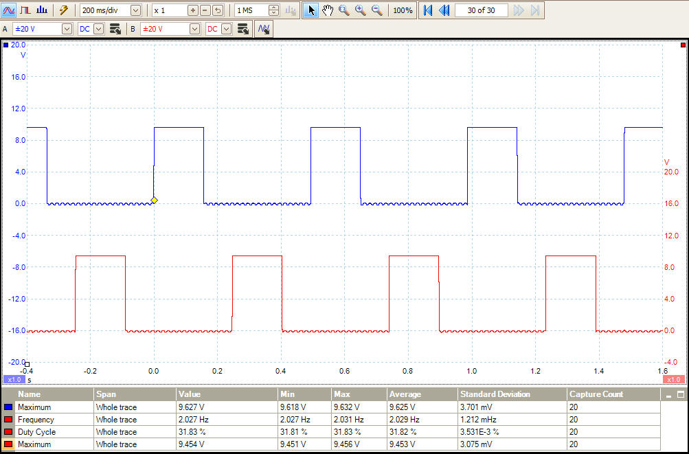Screen dimensions: 689x454
Task: Select the Standard Deviation column header
Action: pyautogui.click(x=512, y=394)
